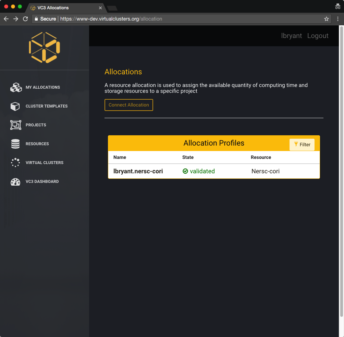Click the validated state text
The height and width of the screenshot is (337, 344).
point(202,171)
